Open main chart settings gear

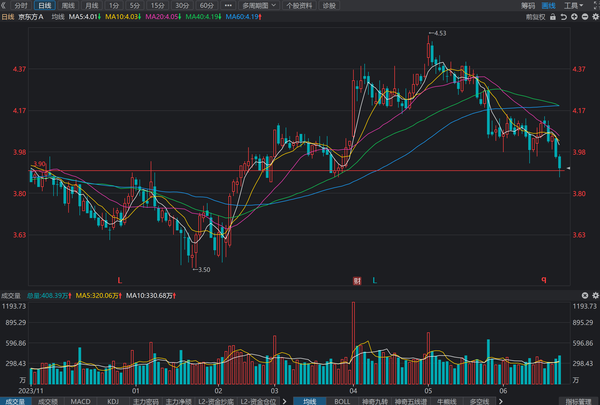click(x=596, y=17)
